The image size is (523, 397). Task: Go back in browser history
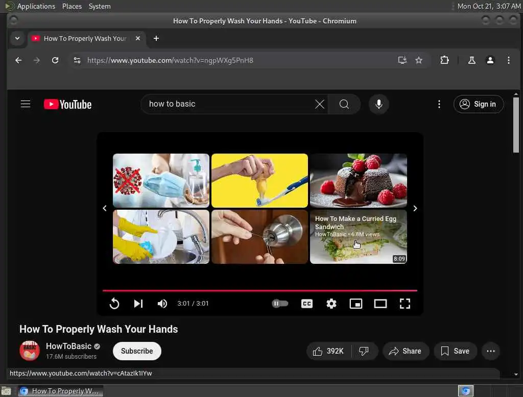tap(19, 60)
